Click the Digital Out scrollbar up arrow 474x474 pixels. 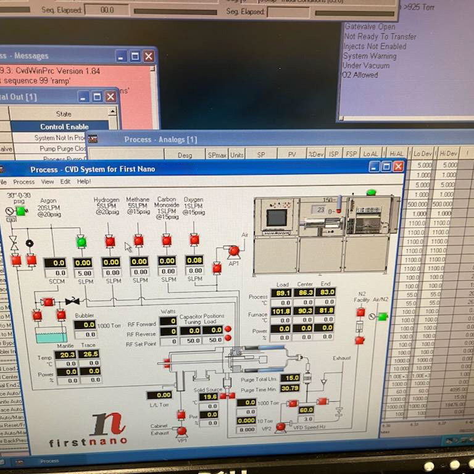pos(113,112)
